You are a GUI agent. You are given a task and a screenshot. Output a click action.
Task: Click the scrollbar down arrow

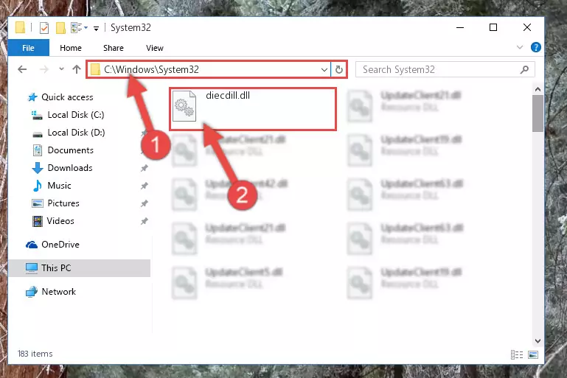point(538,340)
